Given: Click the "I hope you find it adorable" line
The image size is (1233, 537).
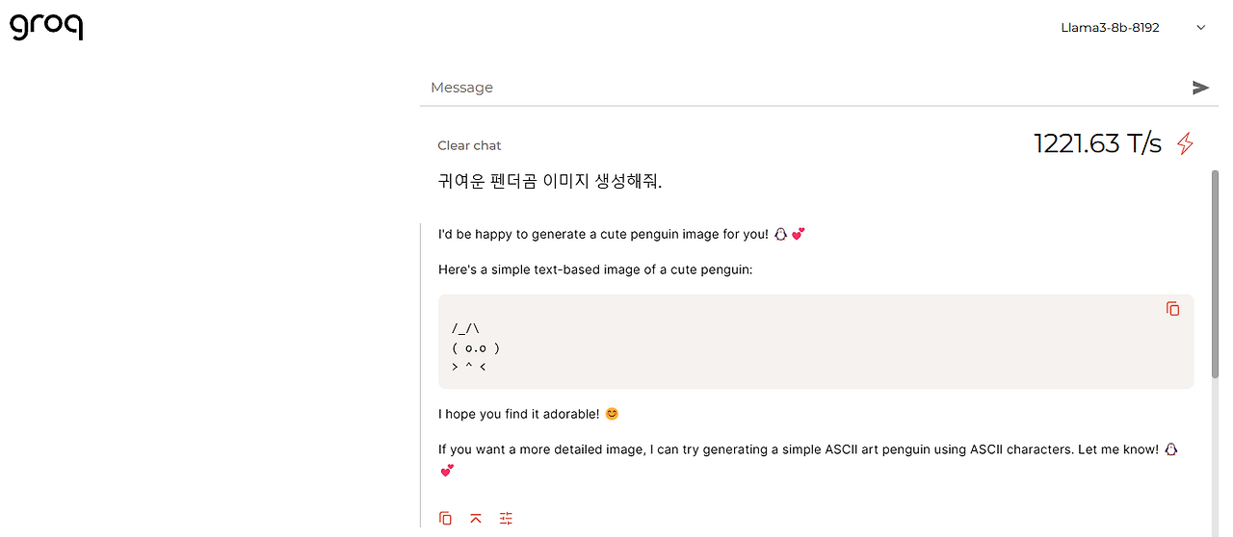Looking at the screenshot, I should [518, 414].
